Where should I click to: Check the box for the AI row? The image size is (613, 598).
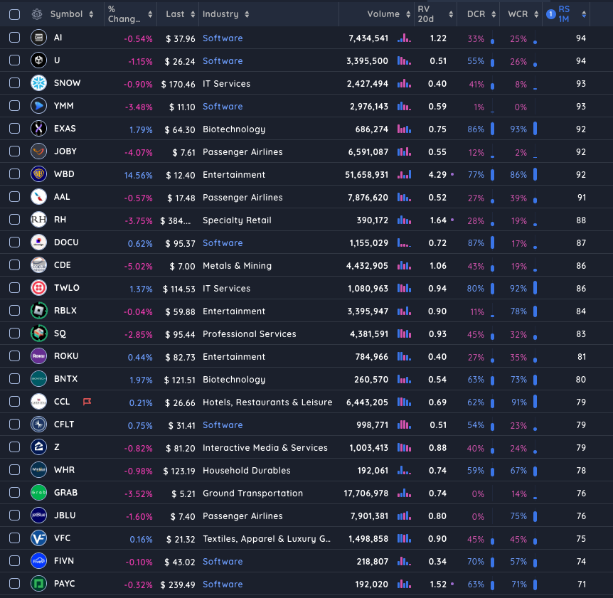pos(14,38)
